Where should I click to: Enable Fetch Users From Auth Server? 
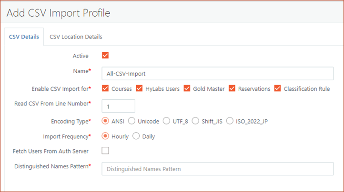(105, 151)
